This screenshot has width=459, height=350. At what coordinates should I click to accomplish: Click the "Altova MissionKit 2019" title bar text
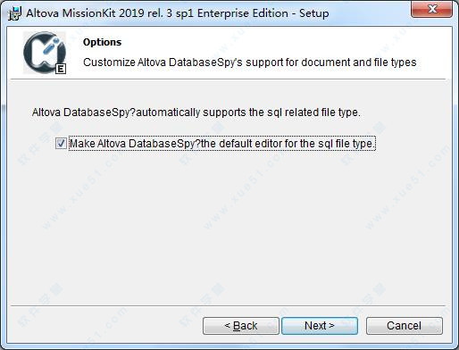(85, 13)
